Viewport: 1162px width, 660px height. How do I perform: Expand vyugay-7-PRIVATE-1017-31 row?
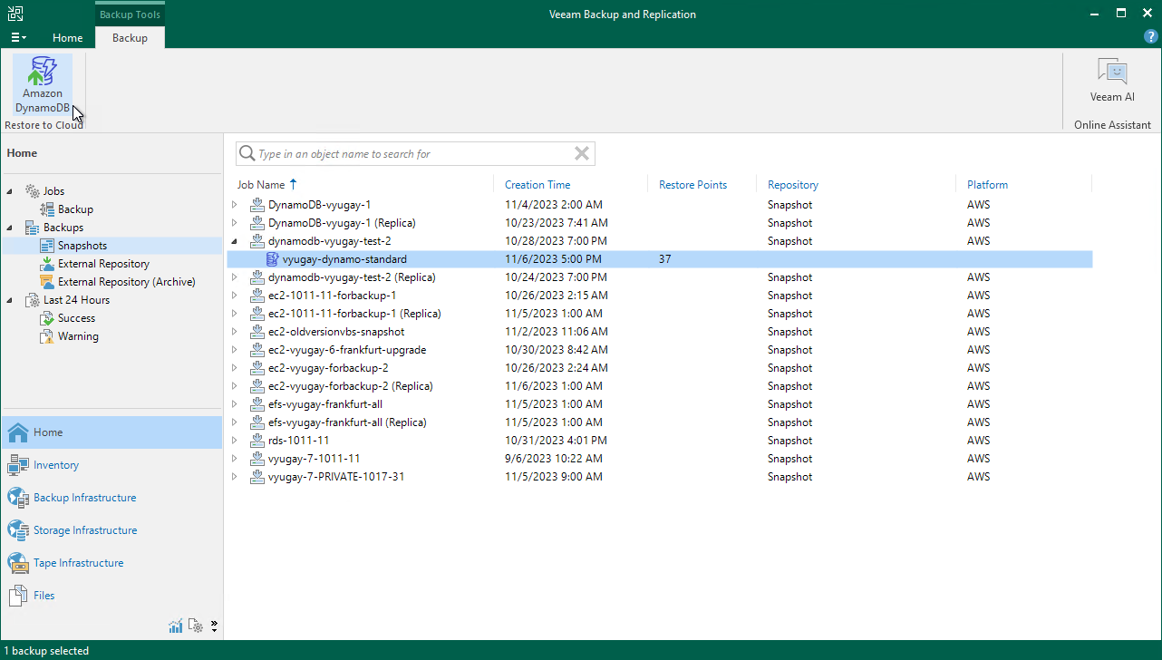click(x=235, y=477)
